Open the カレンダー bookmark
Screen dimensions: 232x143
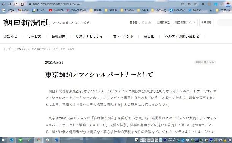coord(39,10)
